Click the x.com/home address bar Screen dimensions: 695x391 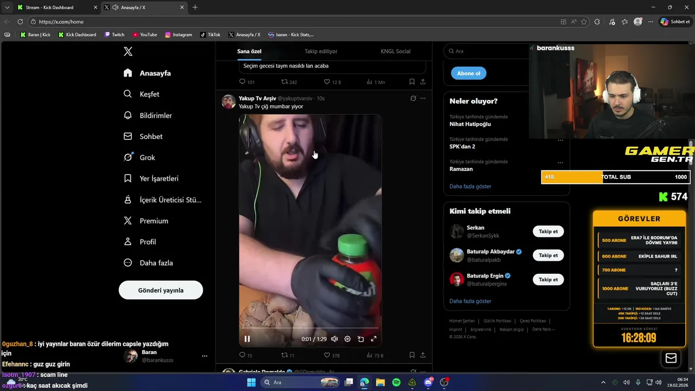[293, 22]
